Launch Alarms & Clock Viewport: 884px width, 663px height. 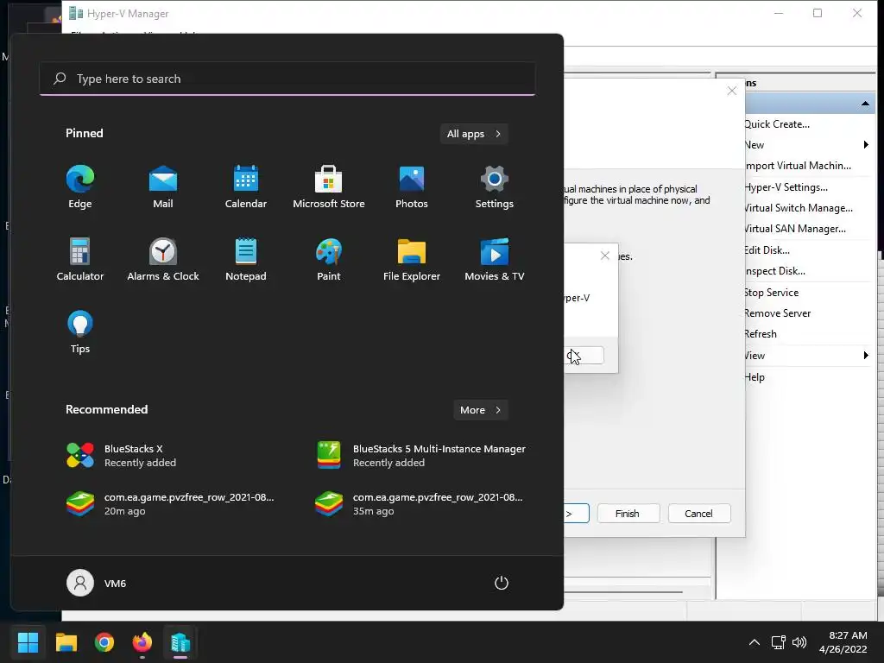tap(163, 259)
